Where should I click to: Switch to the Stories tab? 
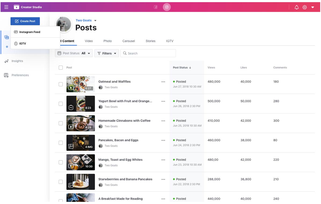[x=150, y=41]
